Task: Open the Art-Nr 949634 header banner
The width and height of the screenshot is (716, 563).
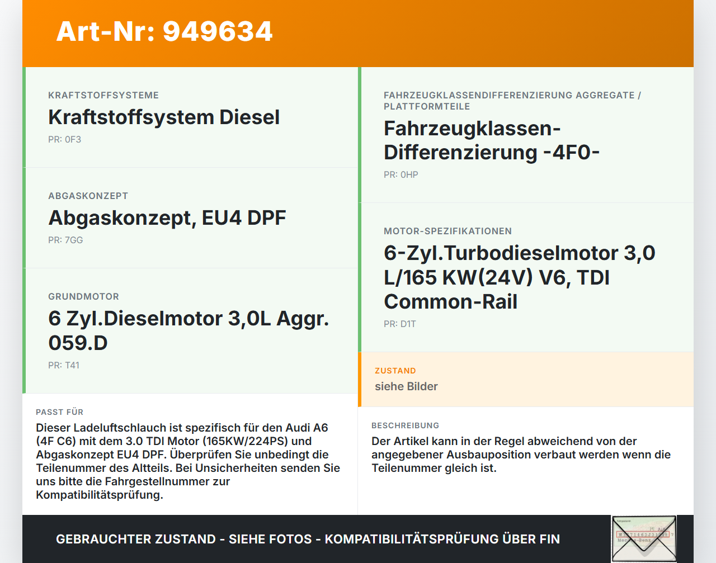Action: pyautogui.click(x=164, y=32)
